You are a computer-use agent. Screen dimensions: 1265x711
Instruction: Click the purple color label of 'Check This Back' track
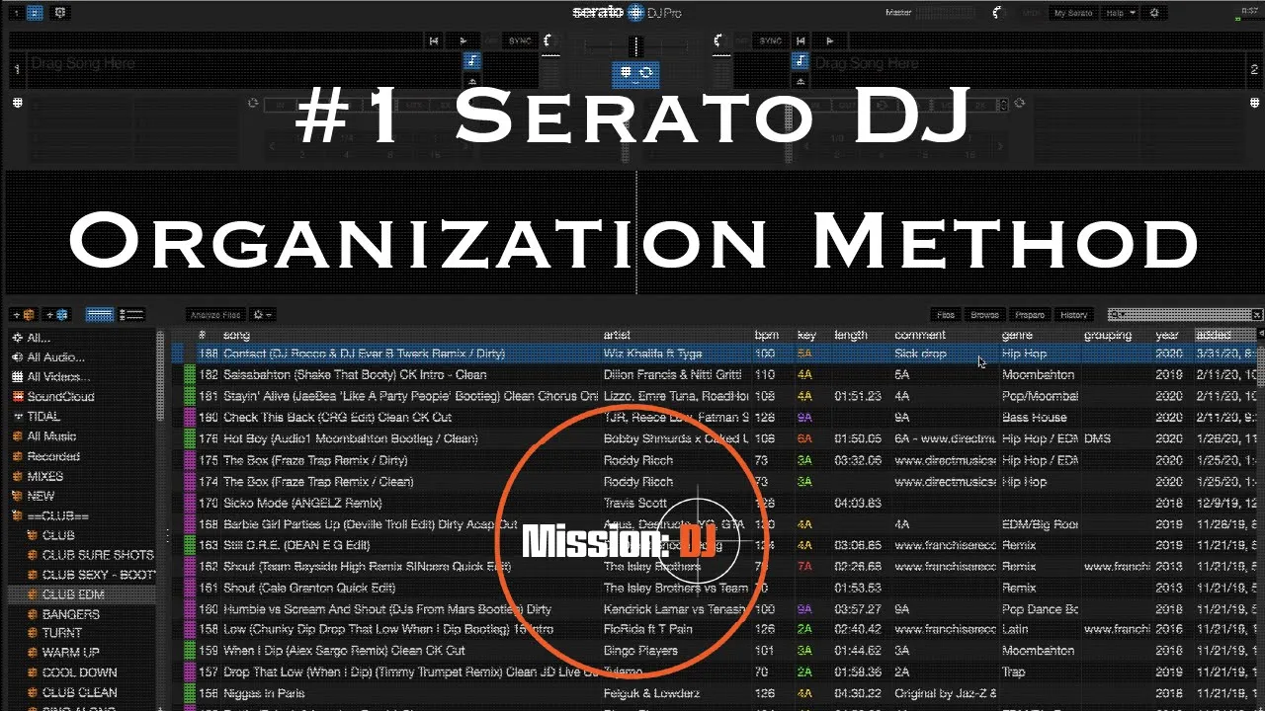(190, 418)
